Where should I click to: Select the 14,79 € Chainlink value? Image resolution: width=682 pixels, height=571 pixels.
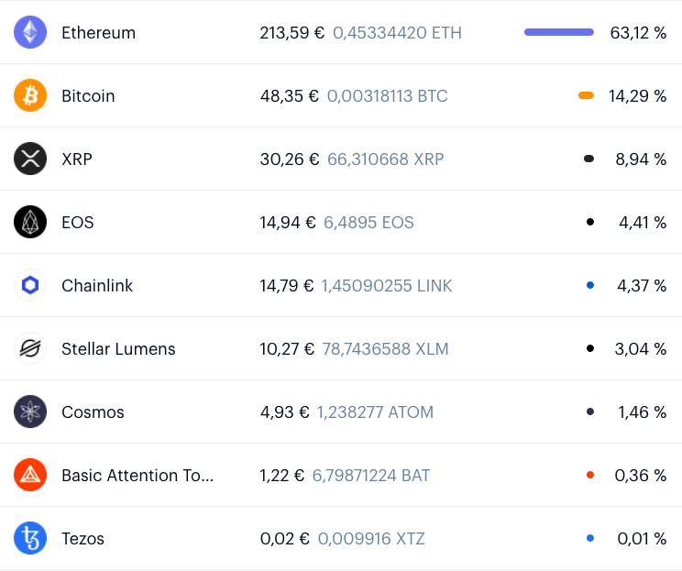click(287, 286)
